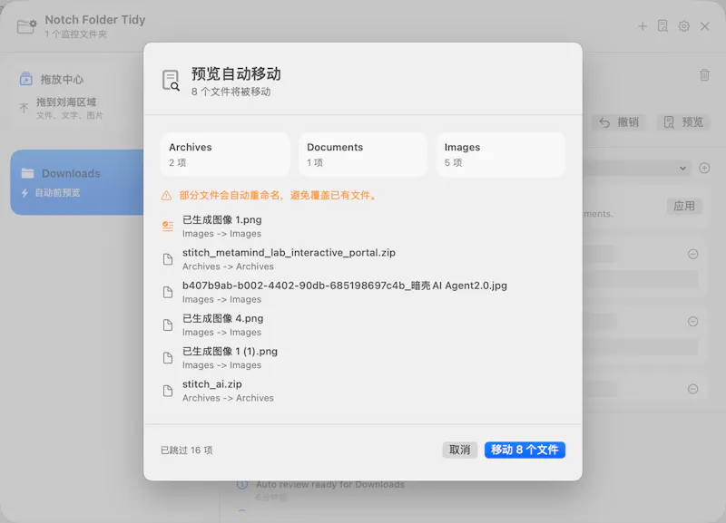Remove the second rule with its minus icon
726x523 pixels.
pyautogui.click(x=692, y=322)
